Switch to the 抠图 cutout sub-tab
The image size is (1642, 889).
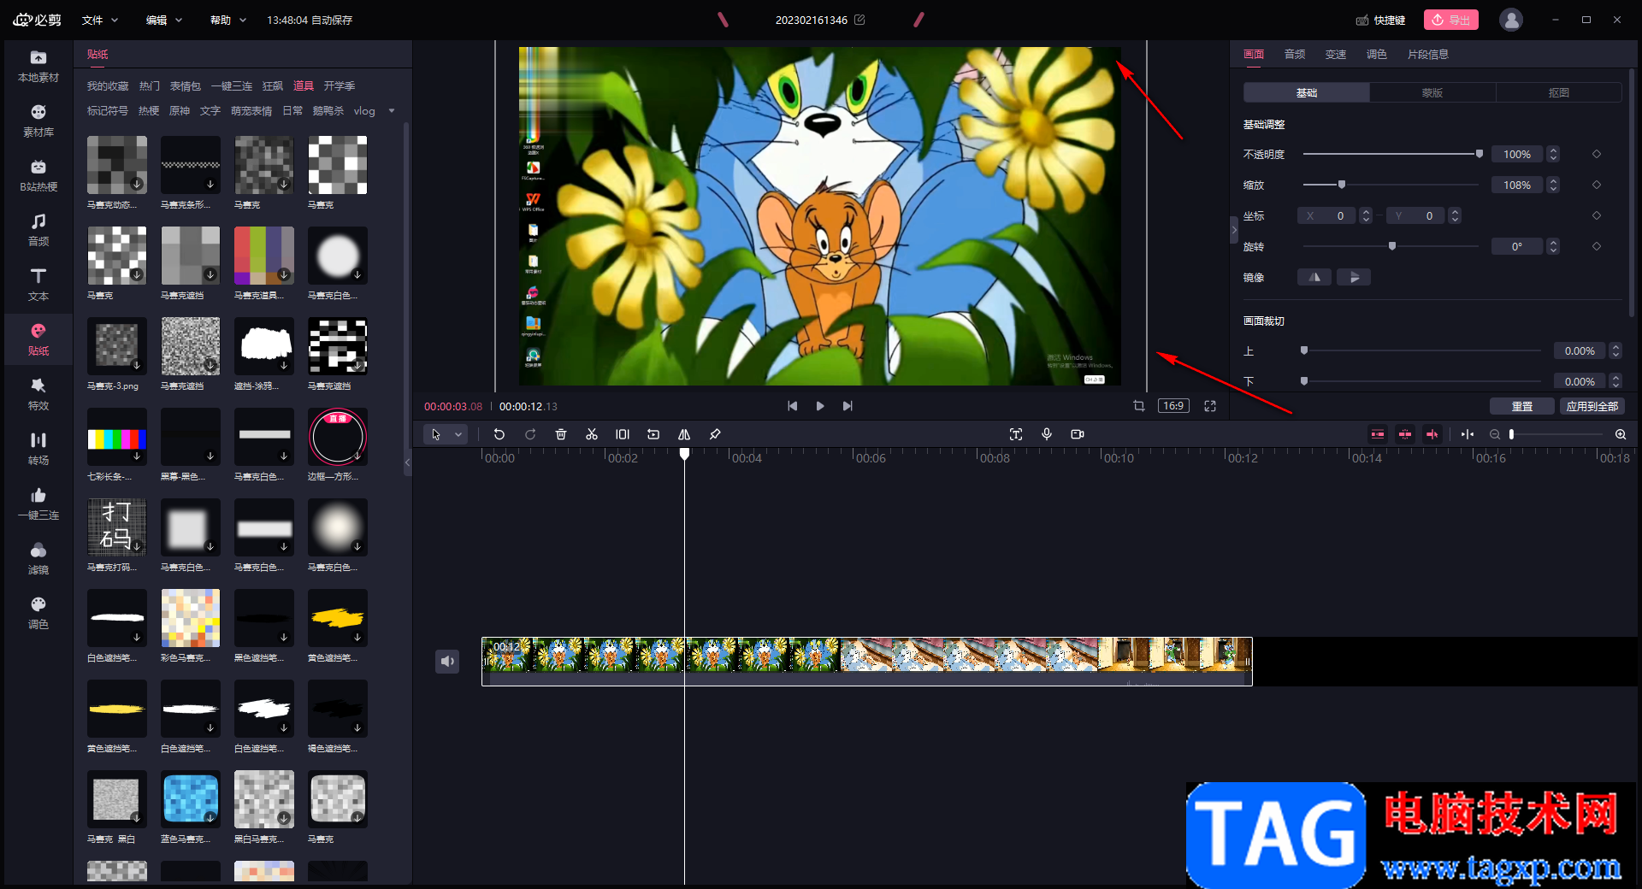tap(1559, 92)
